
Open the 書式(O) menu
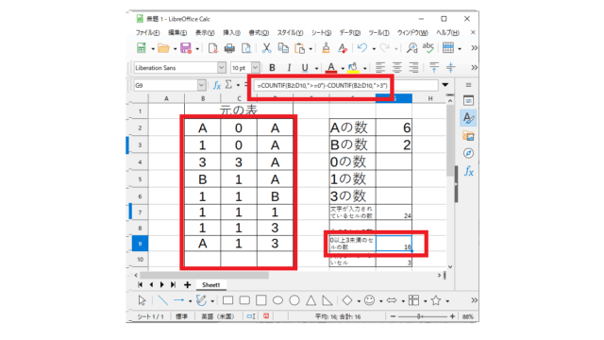click(x=259, y=33)
